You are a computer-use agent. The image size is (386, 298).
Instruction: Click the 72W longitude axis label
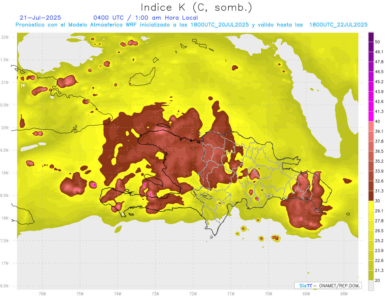coord(193,294)
